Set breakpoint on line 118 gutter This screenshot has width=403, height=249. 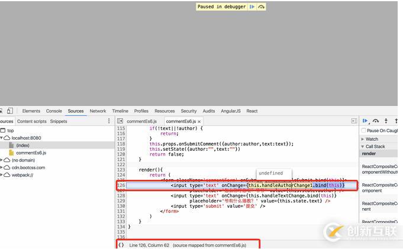(121, 144)
